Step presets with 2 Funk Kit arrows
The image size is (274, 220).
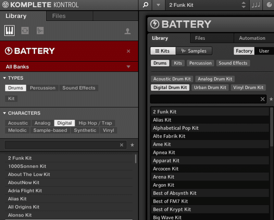244,5
